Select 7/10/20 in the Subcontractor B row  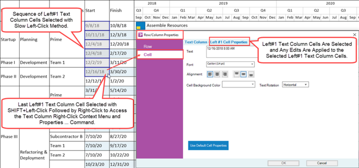97,137
